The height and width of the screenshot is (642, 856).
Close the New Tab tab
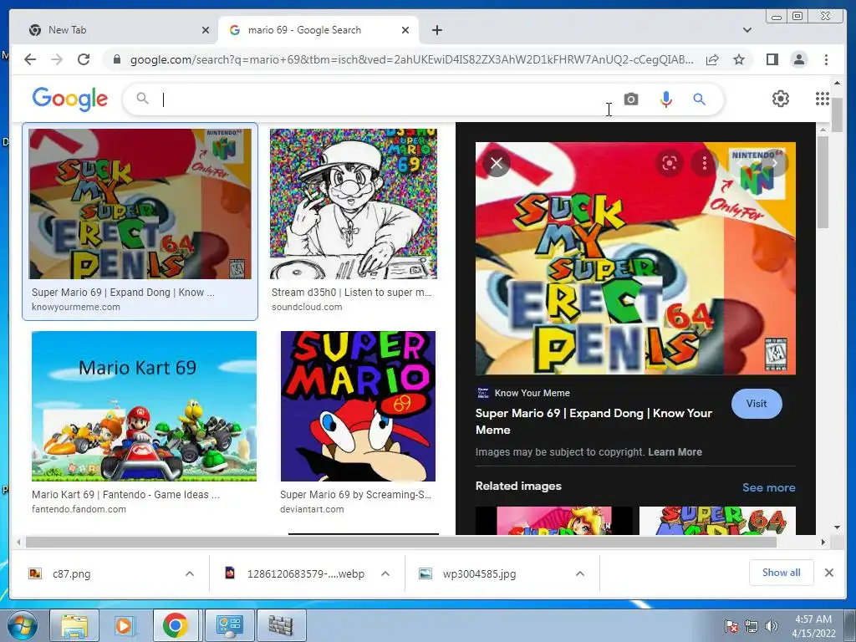click(x=206, y=30)
